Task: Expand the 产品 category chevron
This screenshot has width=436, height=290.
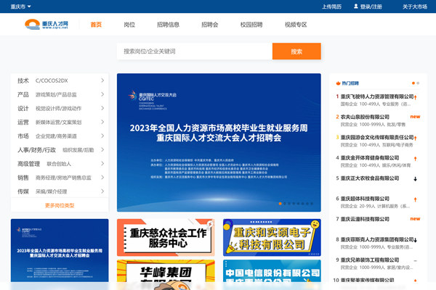Action: click(x=102, y=94)
